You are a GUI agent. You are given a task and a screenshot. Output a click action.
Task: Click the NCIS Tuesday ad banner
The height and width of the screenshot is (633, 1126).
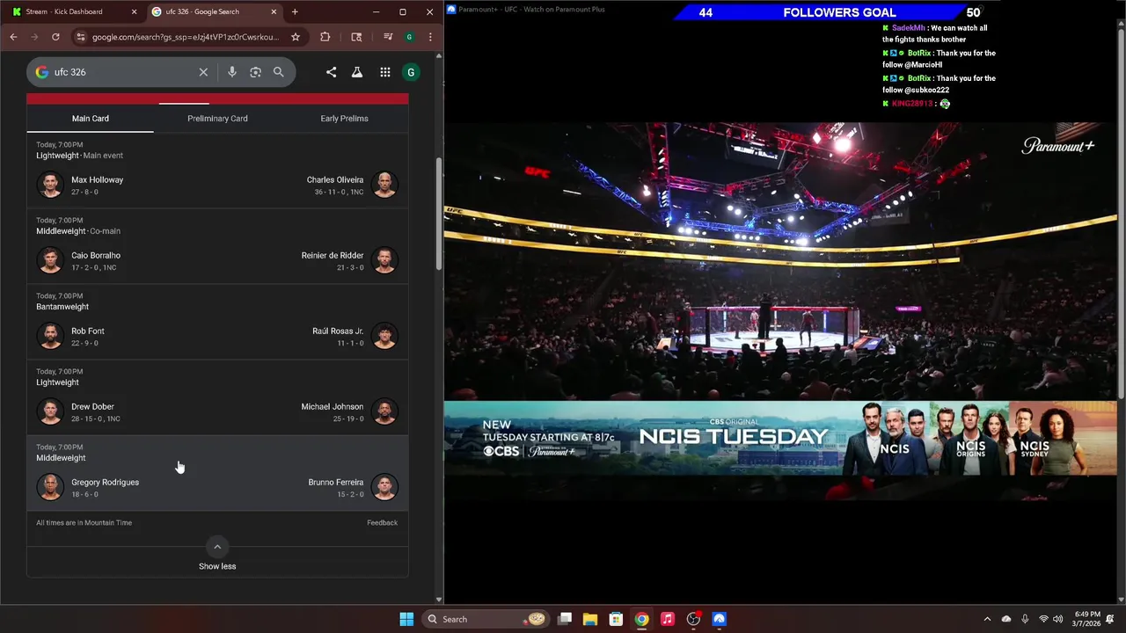[x=780, y=438]
